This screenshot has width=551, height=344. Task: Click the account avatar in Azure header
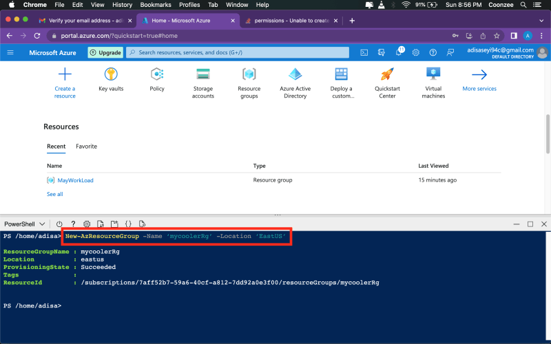(x=543, y=53)
